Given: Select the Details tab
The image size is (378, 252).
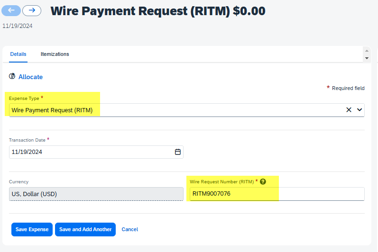Looking at the screenshot, I should 18,54.
